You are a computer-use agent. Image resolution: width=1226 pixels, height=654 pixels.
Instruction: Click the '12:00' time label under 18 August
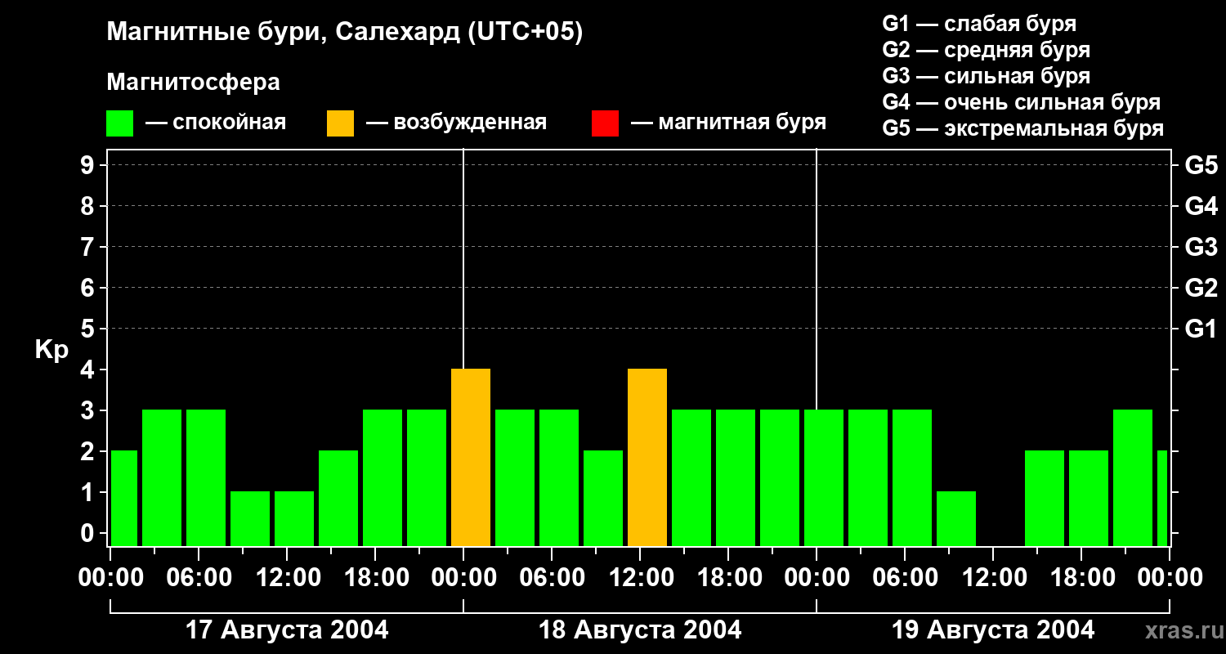pos(640,577)
